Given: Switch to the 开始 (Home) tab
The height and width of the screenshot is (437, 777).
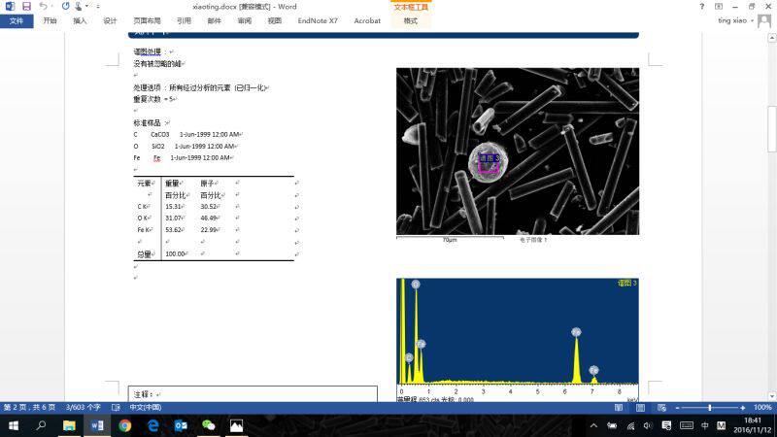Looking at the screenshot, I should point(50,20).
